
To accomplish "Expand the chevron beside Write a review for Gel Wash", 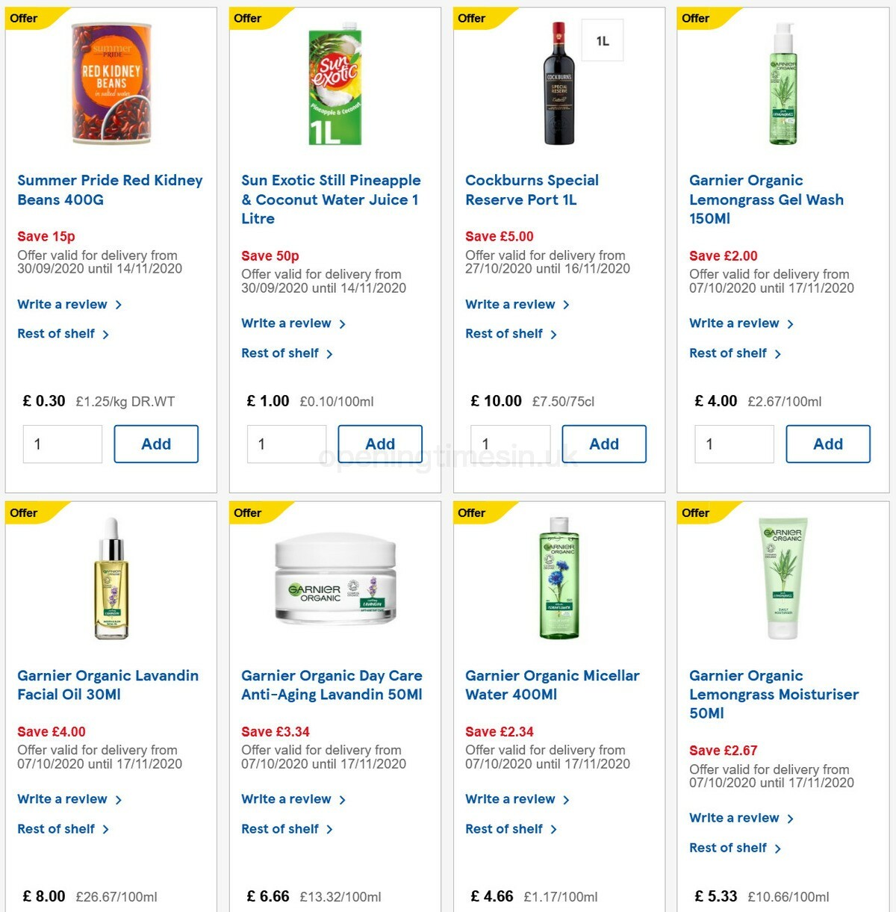I will tap(791, 323).
